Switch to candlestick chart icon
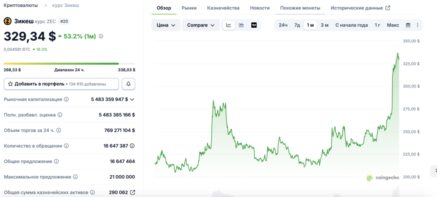Viewport: 437px width, 197px height. 242,25
